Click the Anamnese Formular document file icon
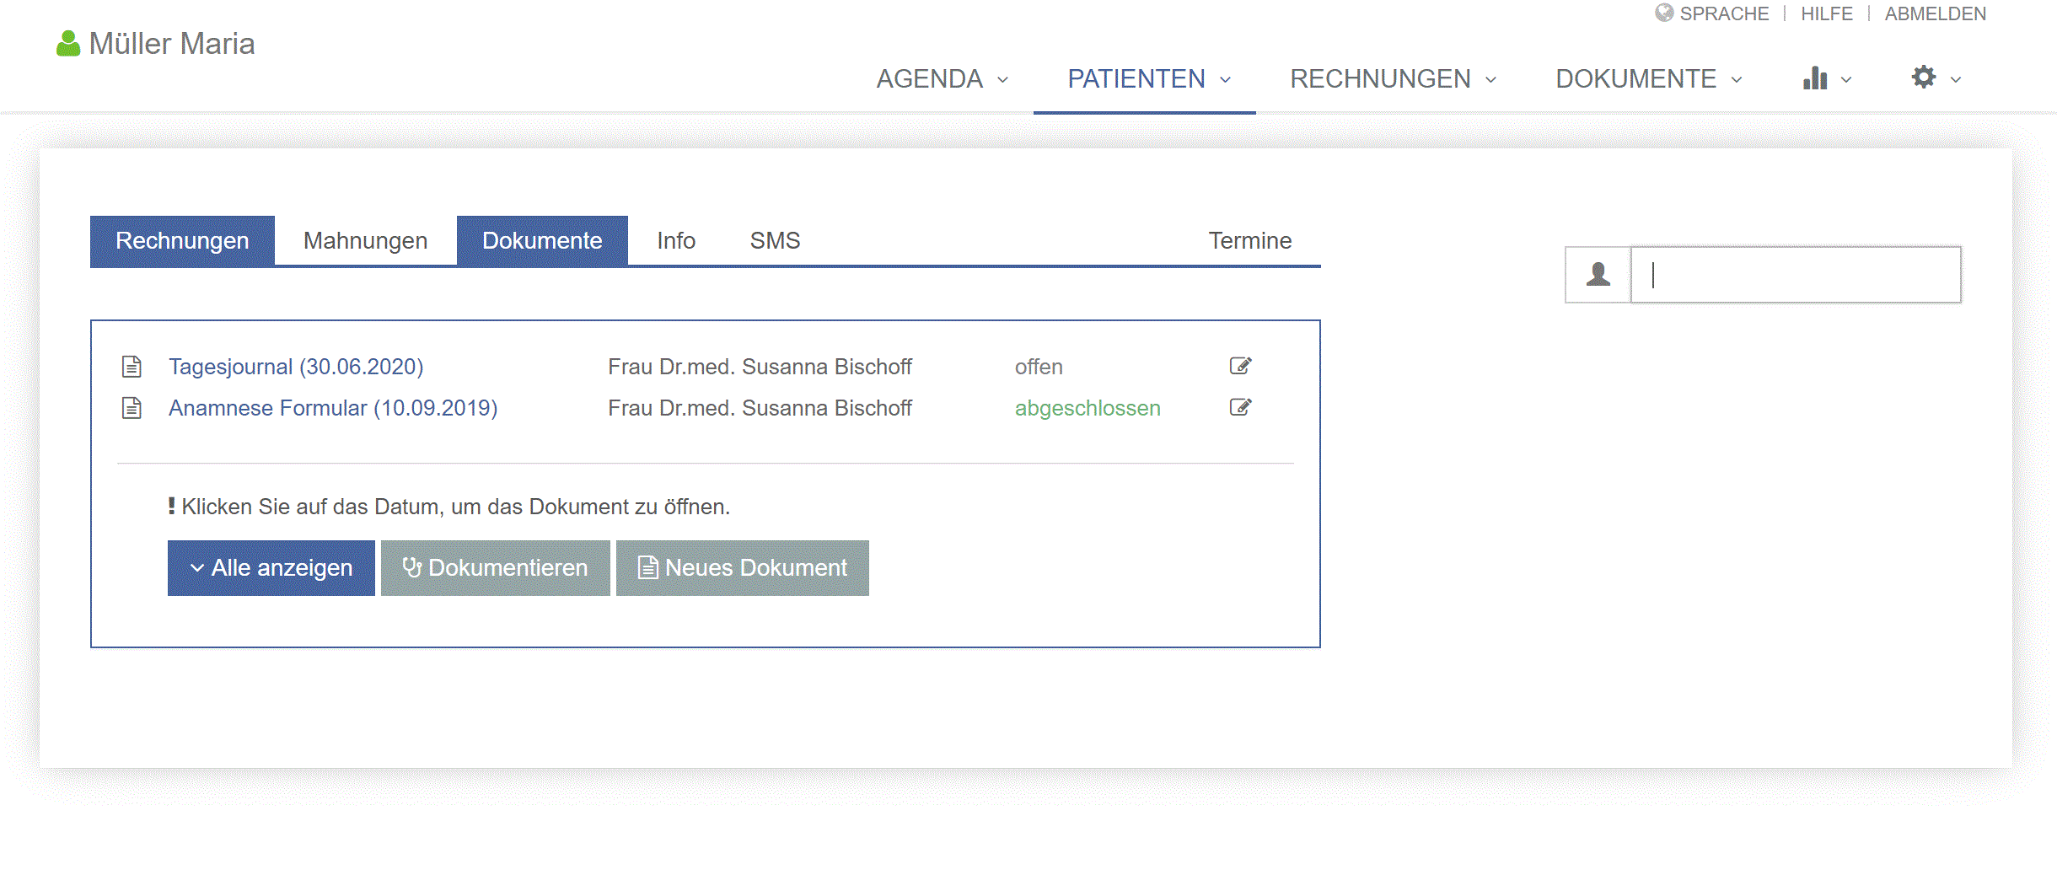Image resolution: width=2057 pixels, height=875 pixels. (132, 408)
